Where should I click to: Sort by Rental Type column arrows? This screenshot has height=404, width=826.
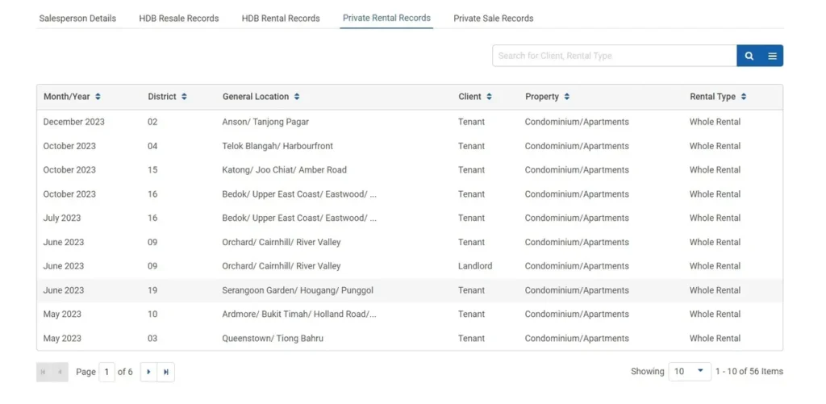point(743,97)
